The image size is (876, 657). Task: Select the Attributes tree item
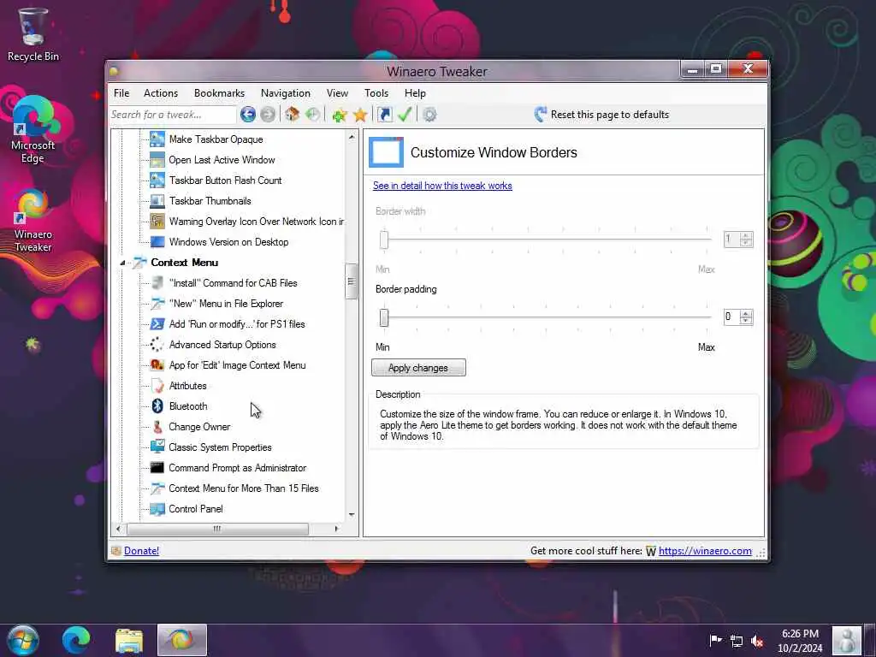click(187, 386)
